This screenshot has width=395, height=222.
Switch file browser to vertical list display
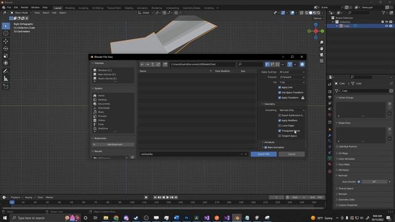[267, 64]
